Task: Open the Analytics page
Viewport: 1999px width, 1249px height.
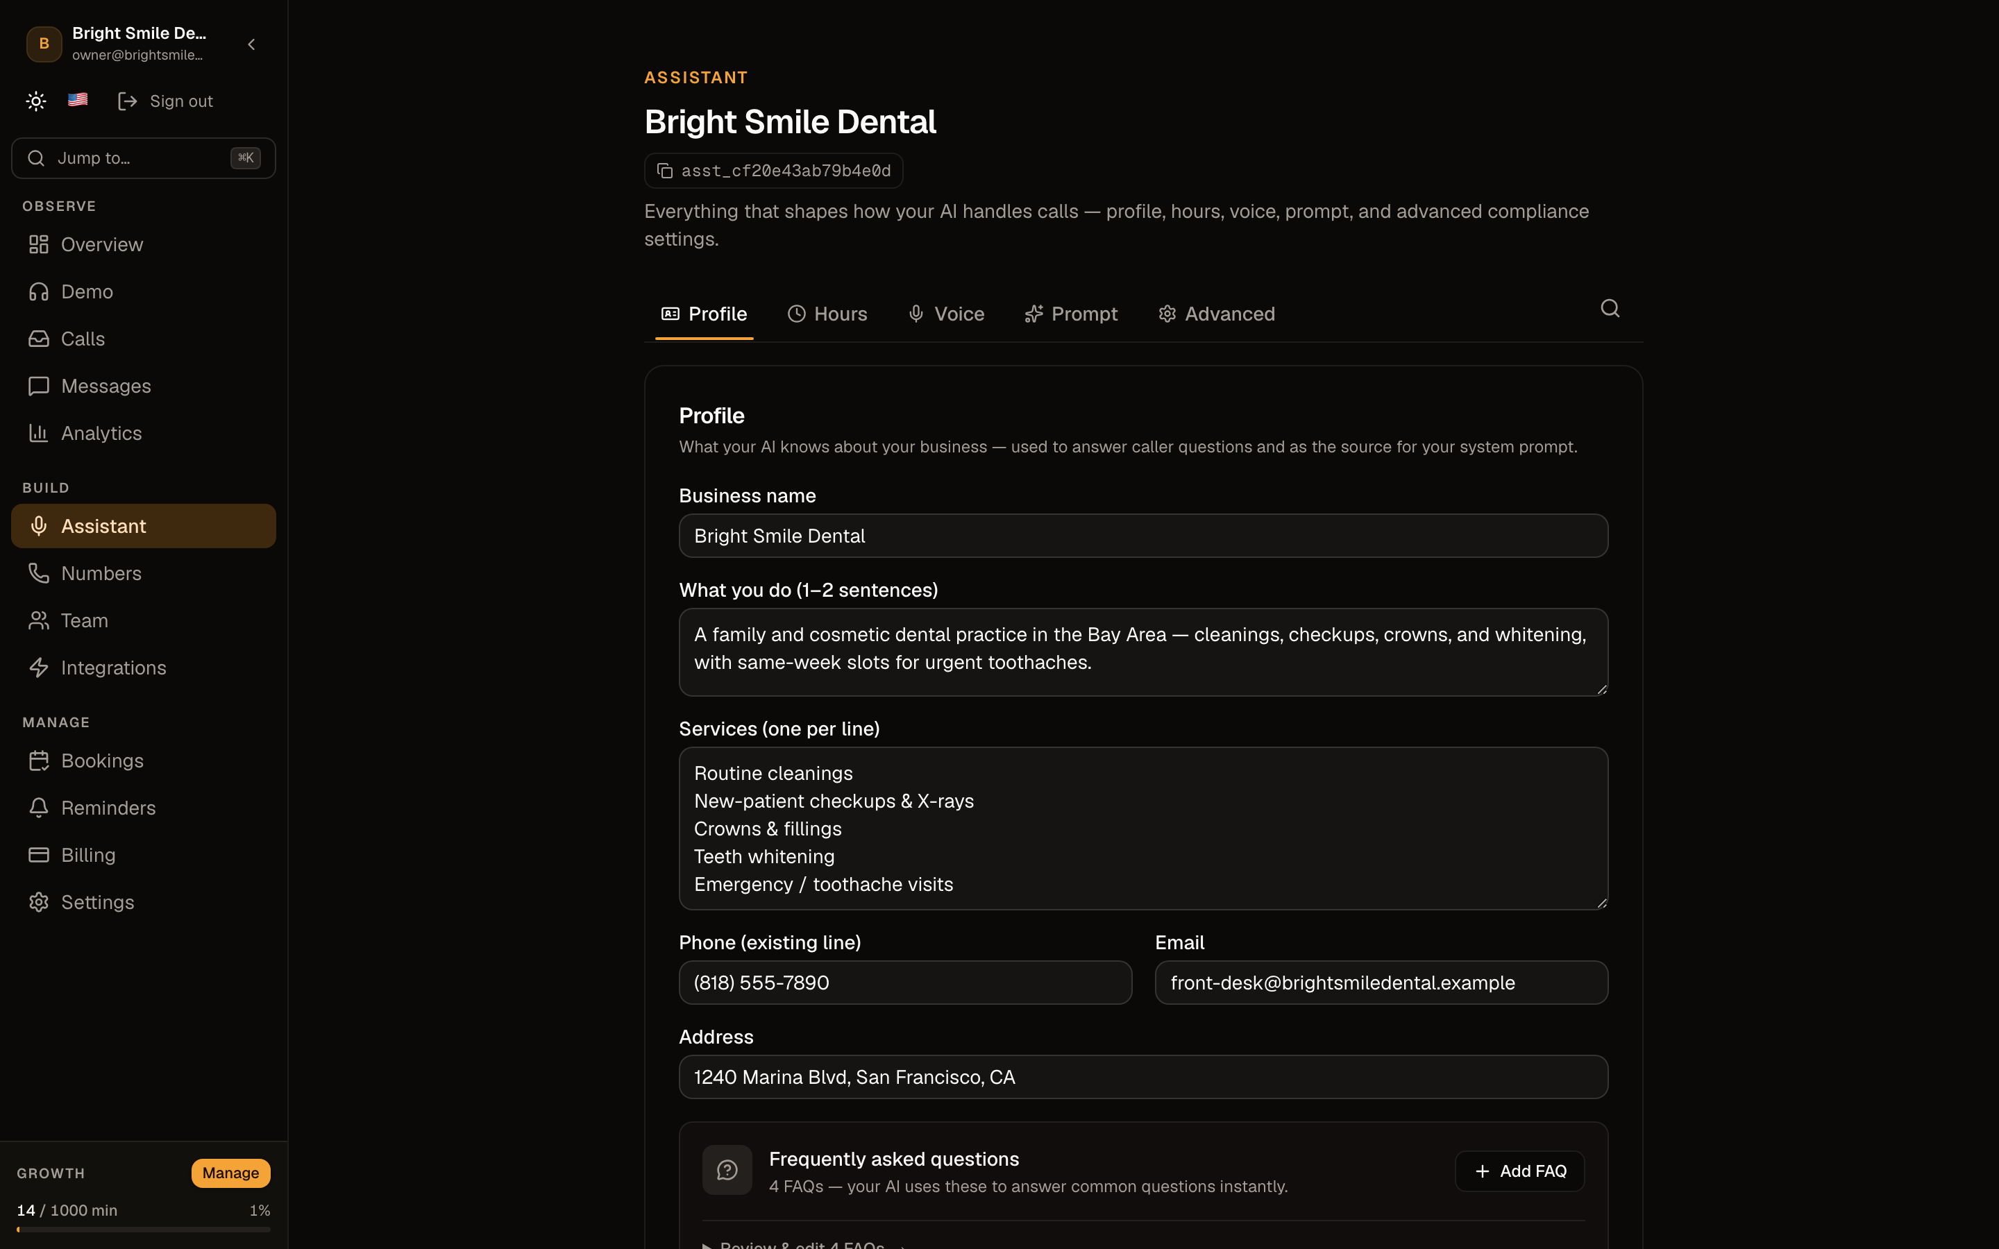Action: point(144,433)
